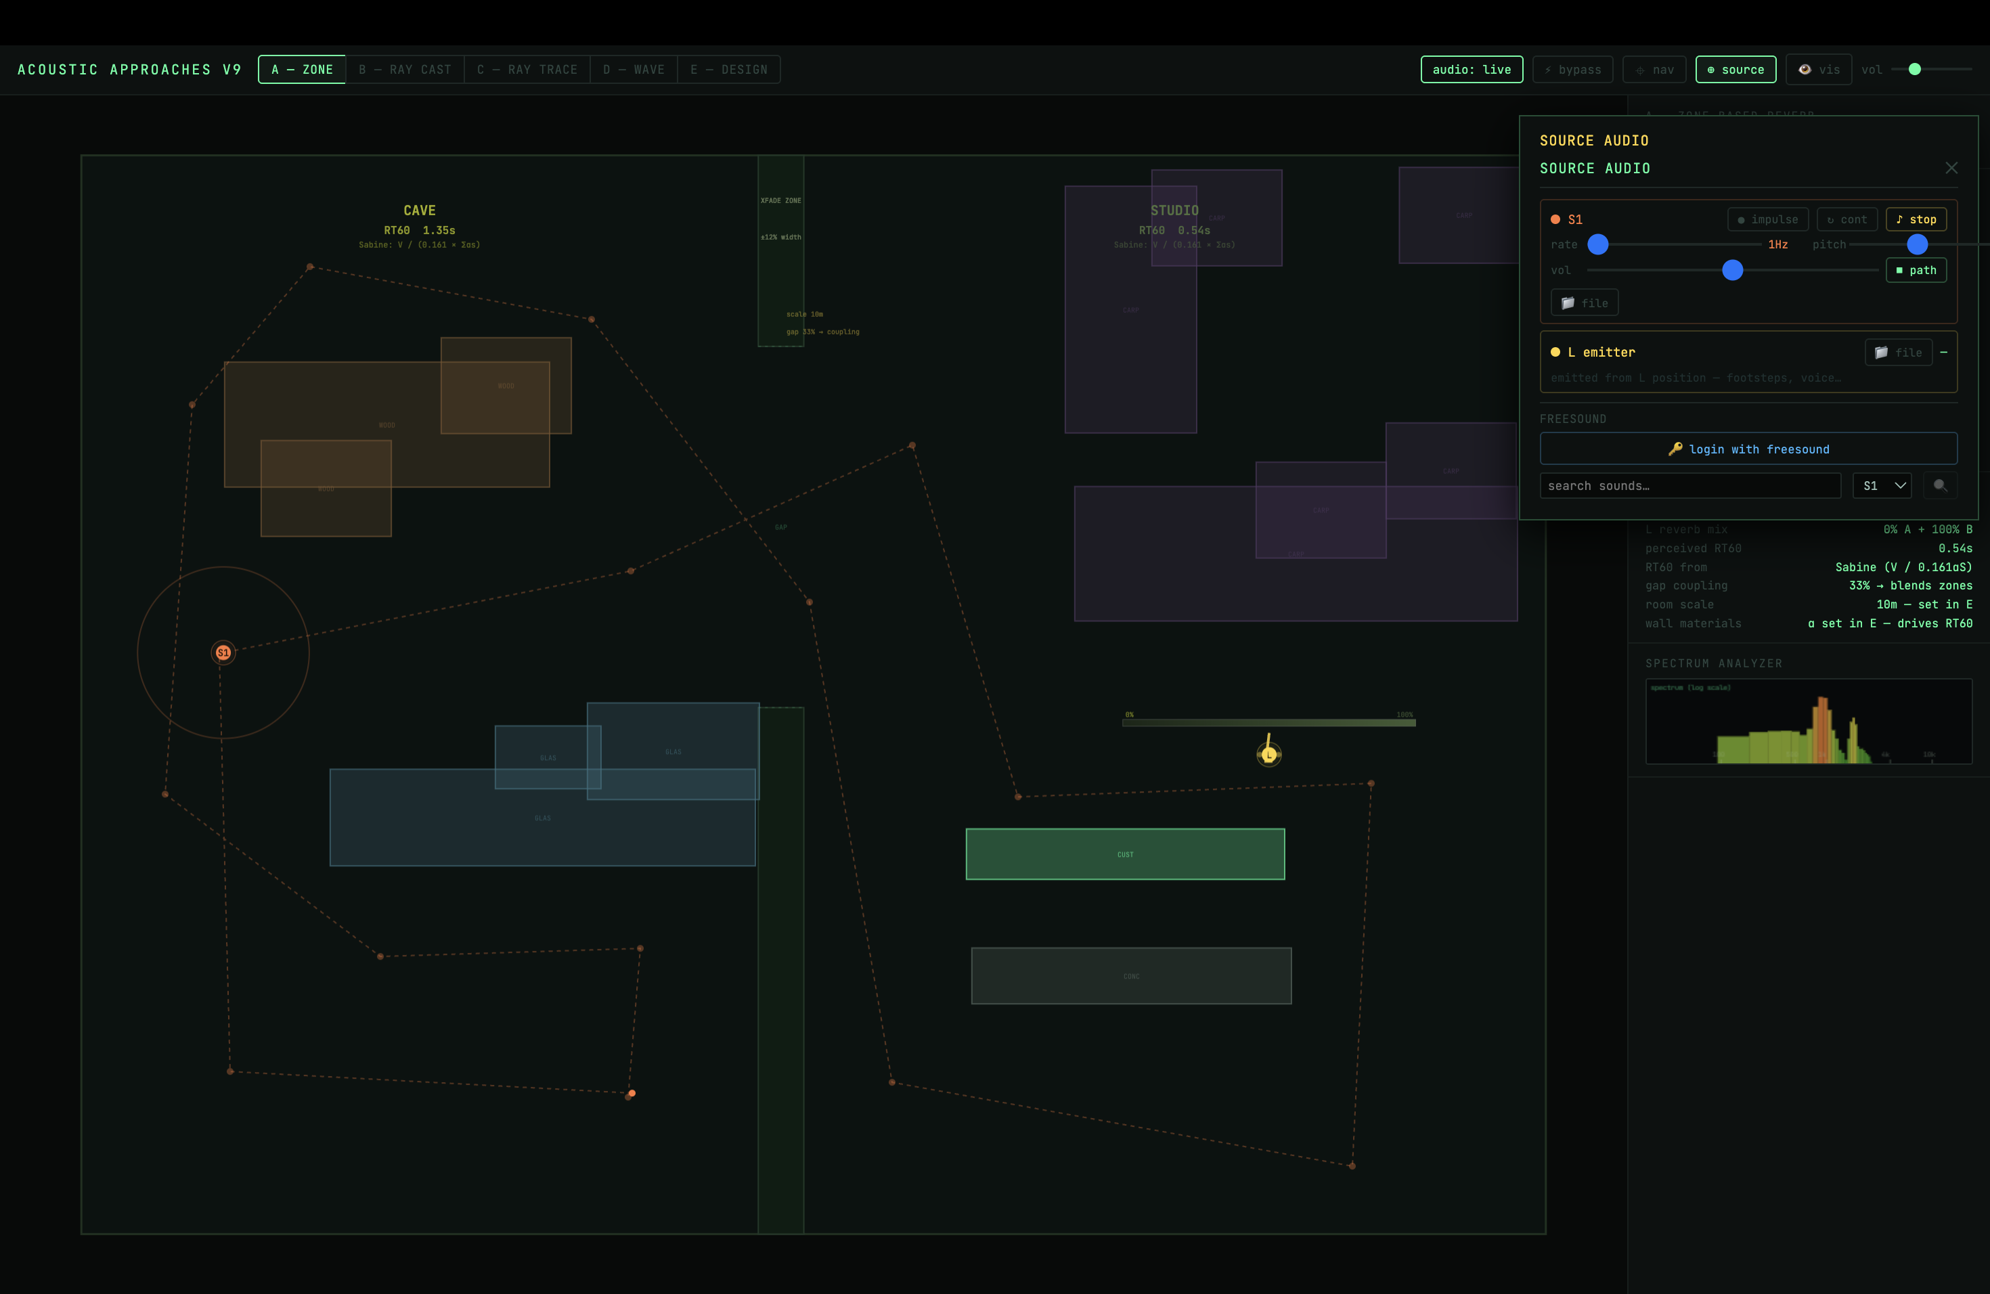
Task: Click the 'Sabine (V / 0.161αS)' value
Action: [1903, 566]
